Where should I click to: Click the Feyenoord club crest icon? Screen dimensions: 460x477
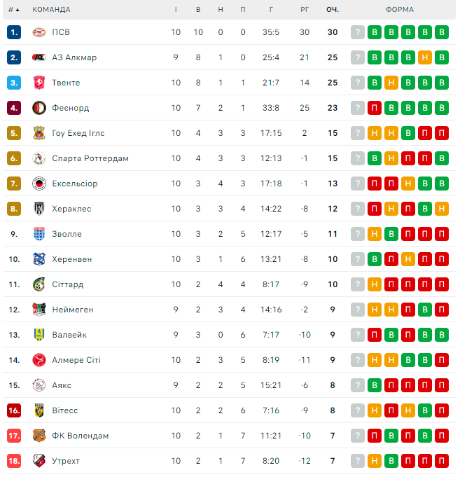point(39,108)
